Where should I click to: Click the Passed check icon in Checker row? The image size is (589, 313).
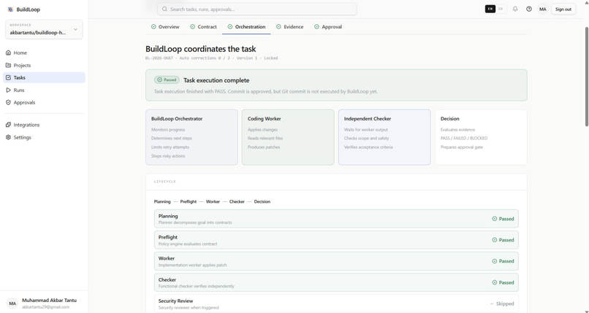494,282
